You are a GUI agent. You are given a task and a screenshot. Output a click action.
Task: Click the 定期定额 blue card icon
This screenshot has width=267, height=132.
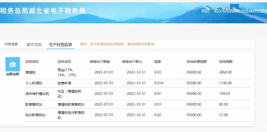coord(13,64)
